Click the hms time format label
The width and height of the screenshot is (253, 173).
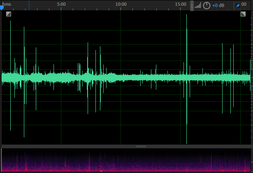tap(7, 4)
